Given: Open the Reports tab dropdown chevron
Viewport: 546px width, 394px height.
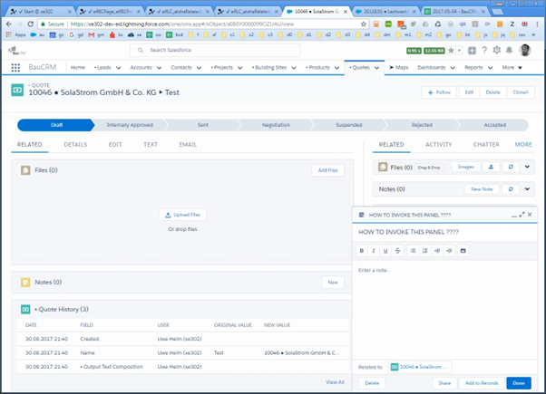Looking at the screenshot, I should pos(490,68).
